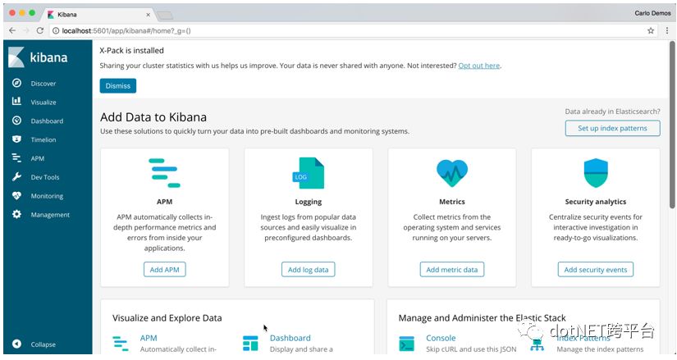Click Data already in Elasticsearch? text
The width and height of the screenshot is (677, 360).
(612, 112)
